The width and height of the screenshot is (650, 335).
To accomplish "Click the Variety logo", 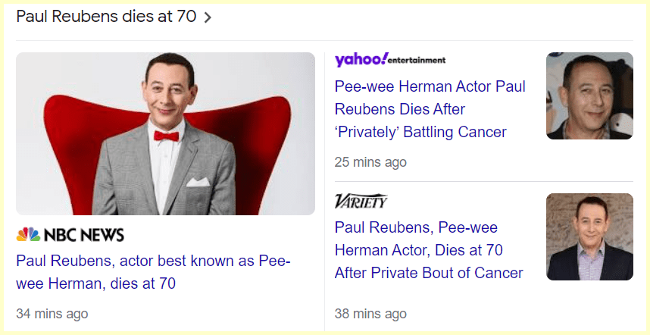I will (361, 201).
